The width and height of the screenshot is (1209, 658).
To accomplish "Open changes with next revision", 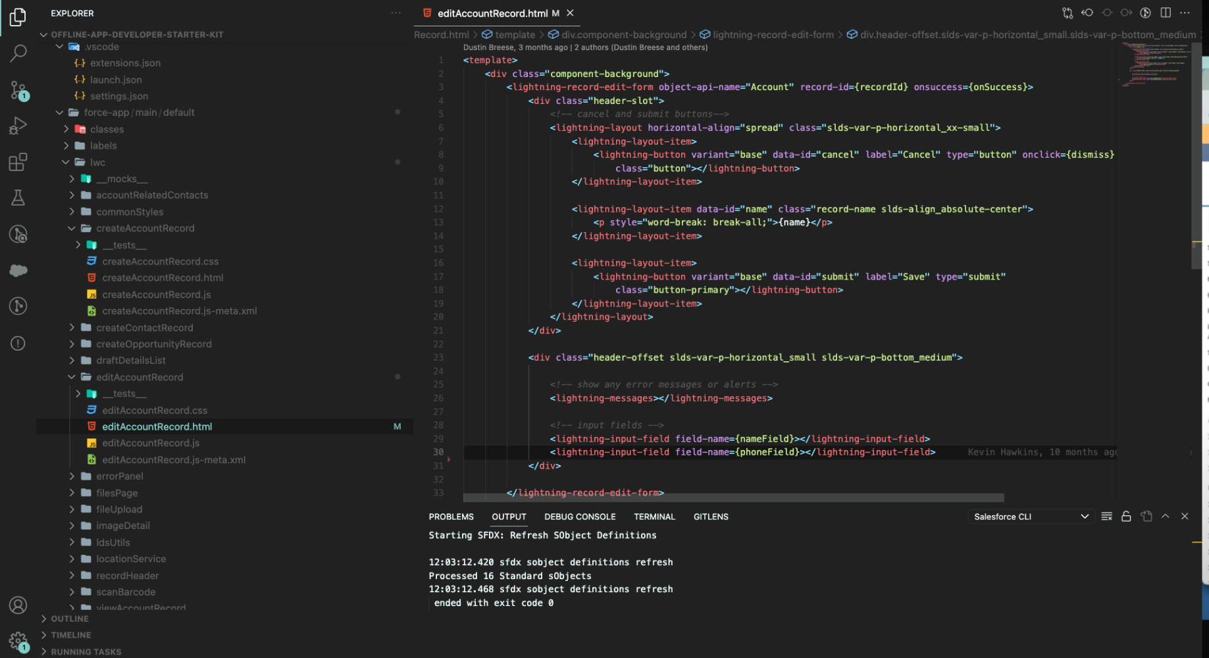I will pyautogui.click(x=1126, y=13).
